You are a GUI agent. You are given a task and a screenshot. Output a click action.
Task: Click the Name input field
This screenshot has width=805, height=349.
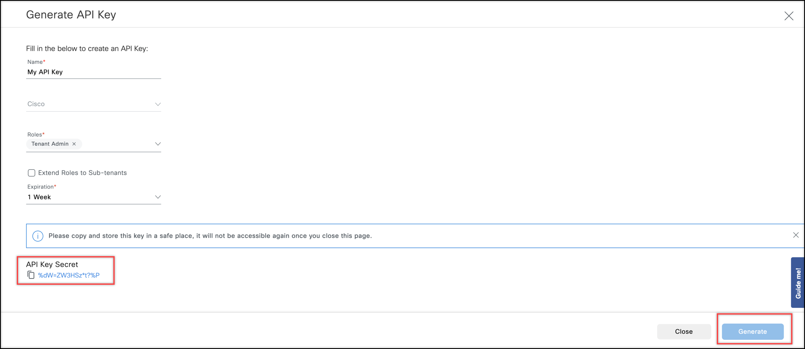93,72
